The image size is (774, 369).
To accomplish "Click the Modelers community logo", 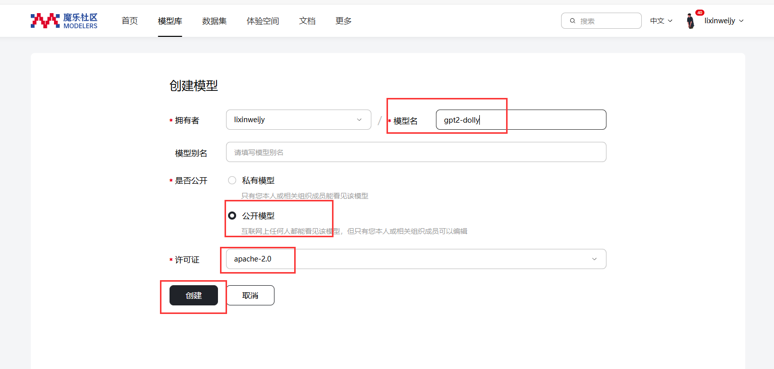I will pyautogui.click(x=64, y=21).
